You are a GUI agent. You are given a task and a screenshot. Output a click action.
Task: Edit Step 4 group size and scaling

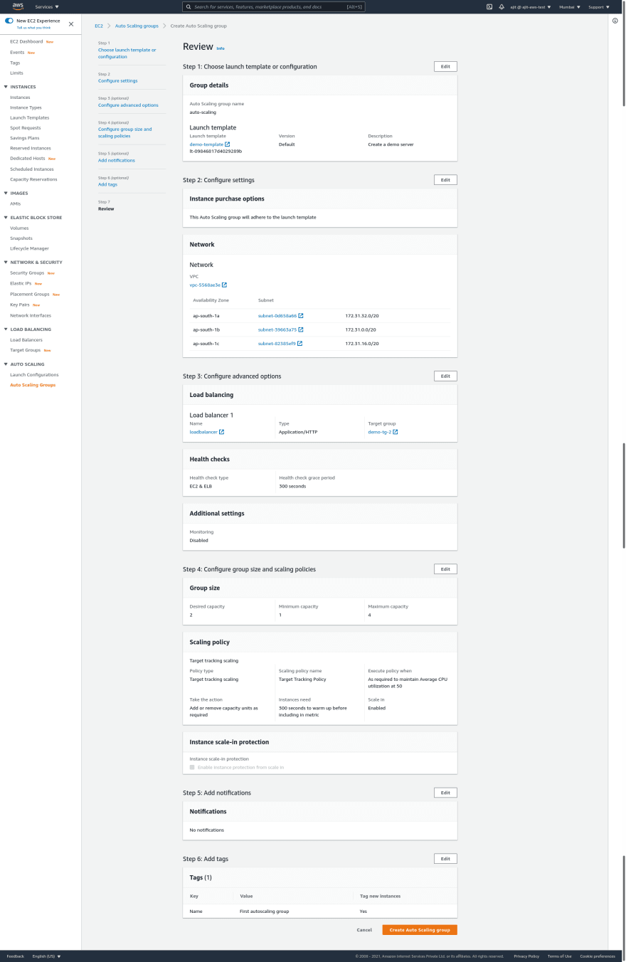(445, 569)
